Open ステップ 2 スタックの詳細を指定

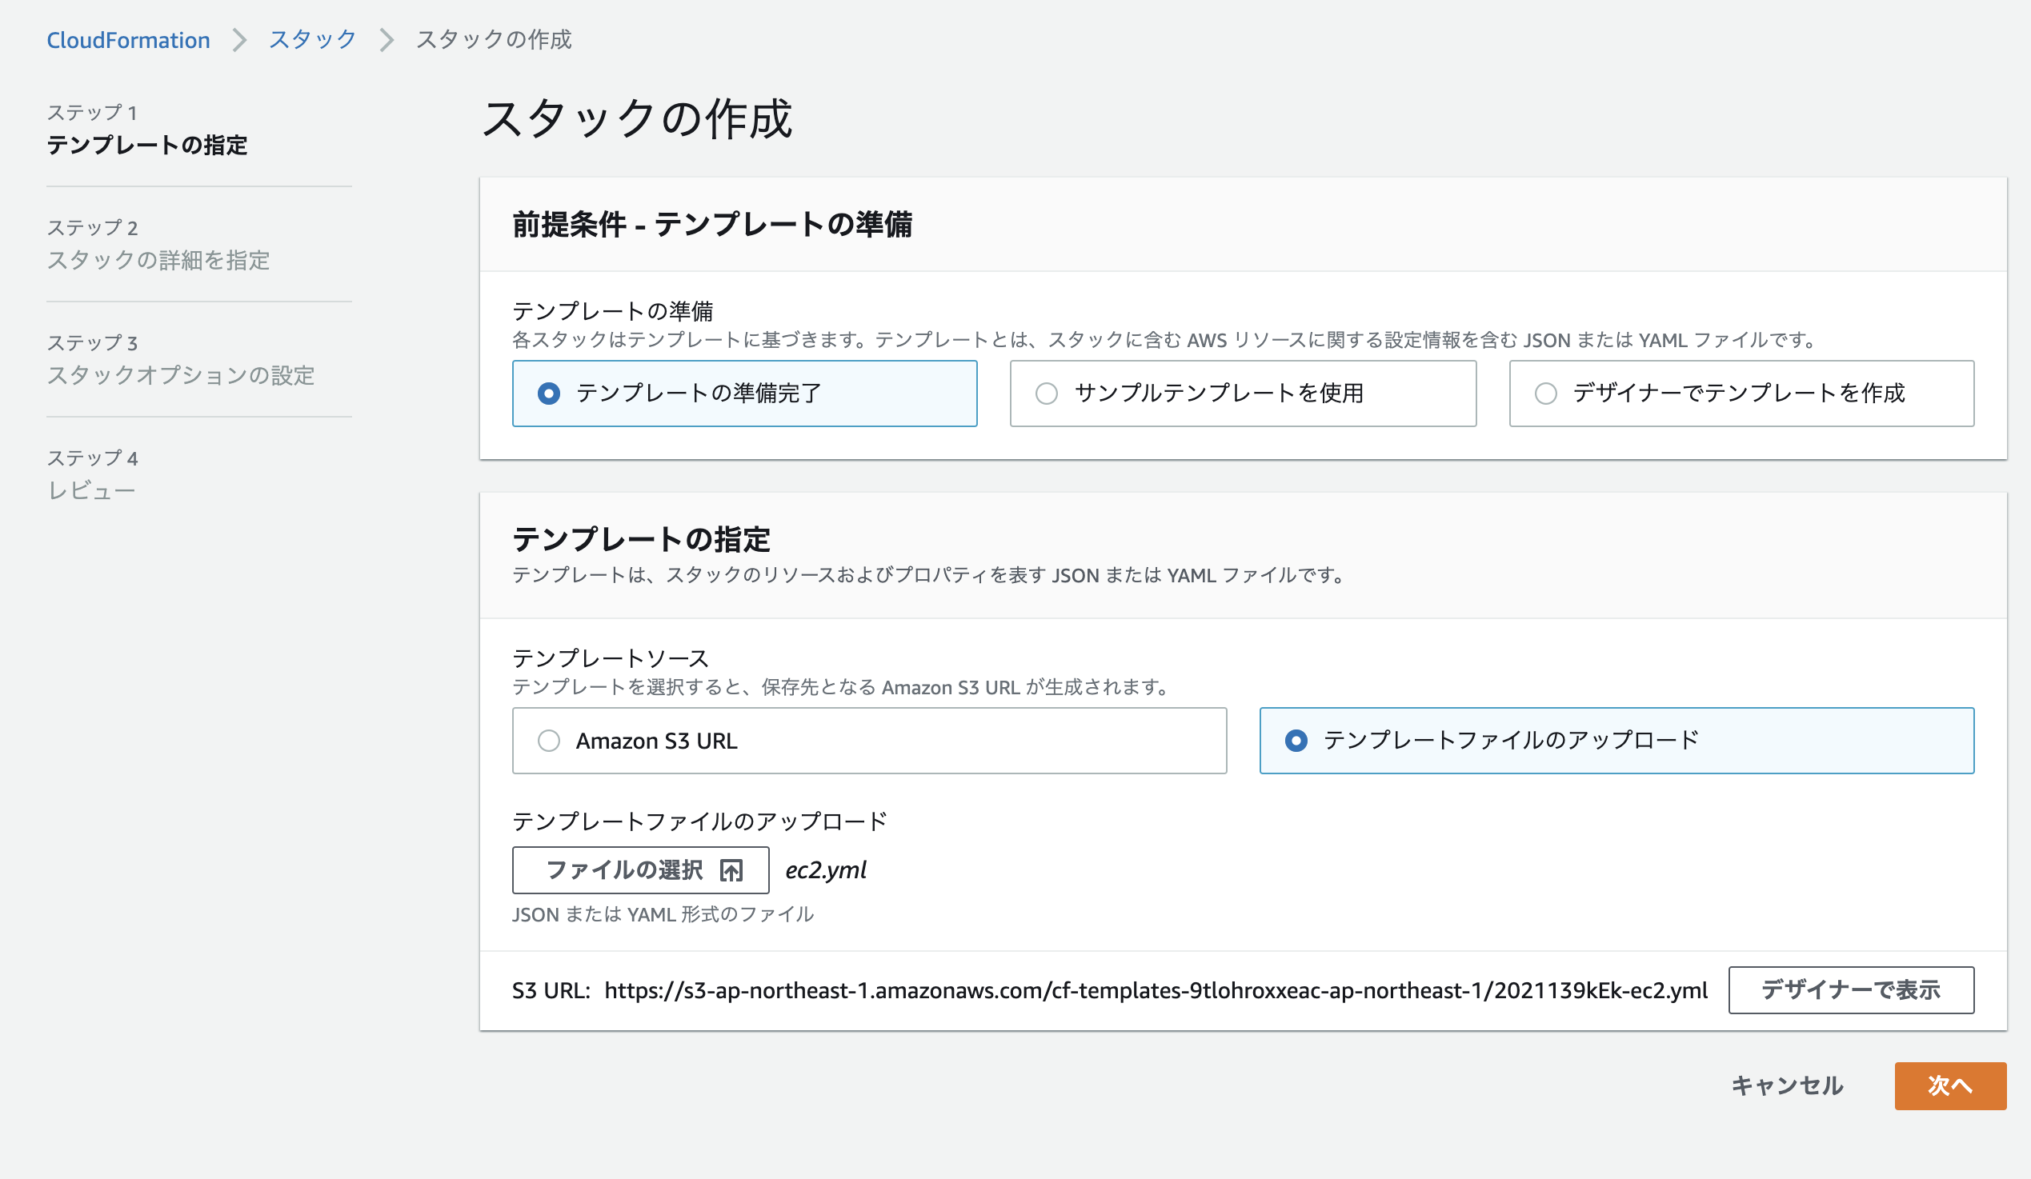pyautogui.click(x=160, y=261)
